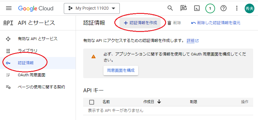Open the 詳細 help link
Viewport: 258px width, 120px height.
coord(192,40)
